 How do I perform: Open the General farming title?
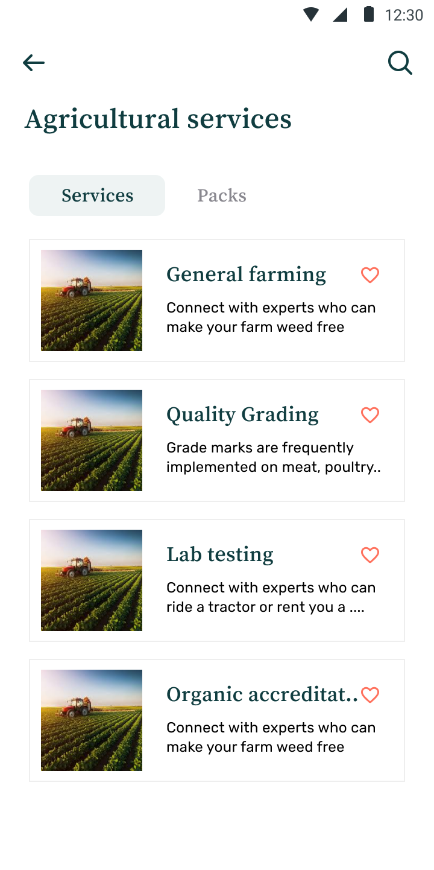point(246,275)
